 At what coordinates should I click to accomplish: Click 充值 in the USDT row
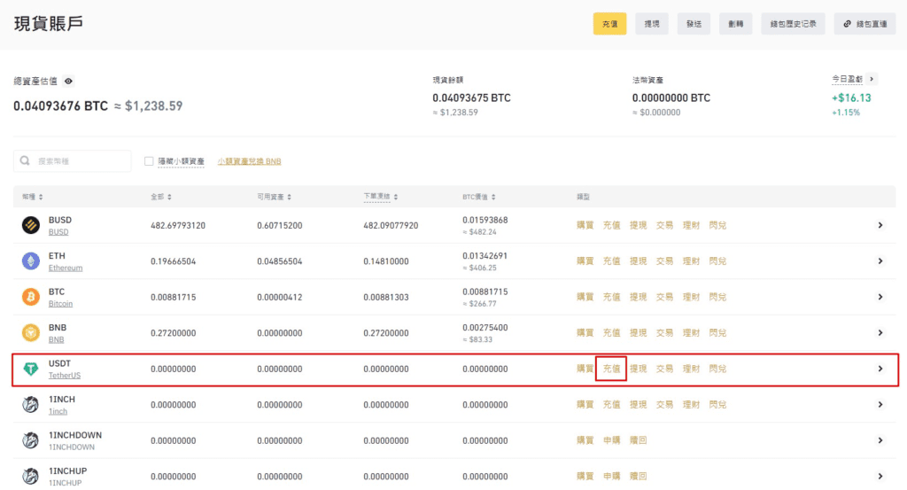pyautogui.click(x=611, y=369)
